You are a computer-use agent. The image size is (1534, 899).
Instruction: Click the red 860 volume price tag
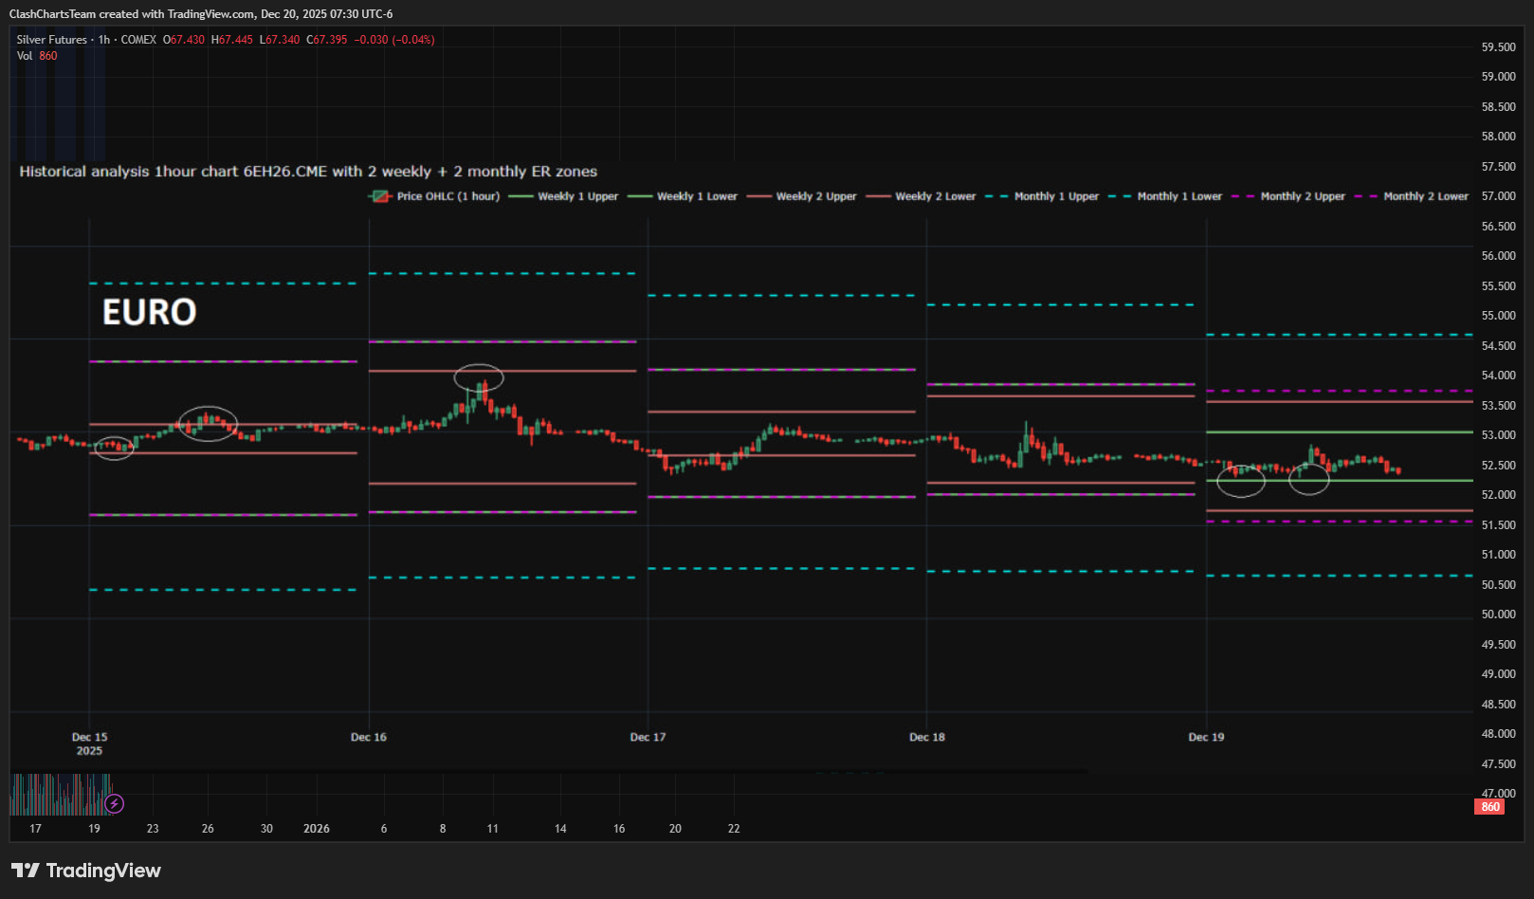[x=1490, y=807]
